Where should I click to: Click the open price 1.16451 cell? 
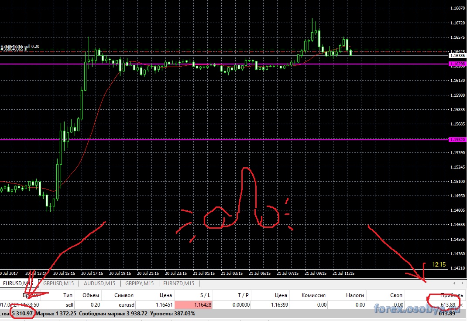click(164, 304)
